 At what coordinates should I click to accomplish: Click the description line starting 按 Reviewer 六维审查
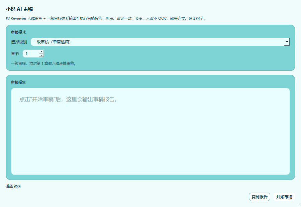[106, 18]
